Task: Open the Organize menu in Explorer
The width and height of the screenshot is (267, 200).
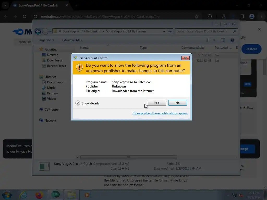Action: coord(46,40)
